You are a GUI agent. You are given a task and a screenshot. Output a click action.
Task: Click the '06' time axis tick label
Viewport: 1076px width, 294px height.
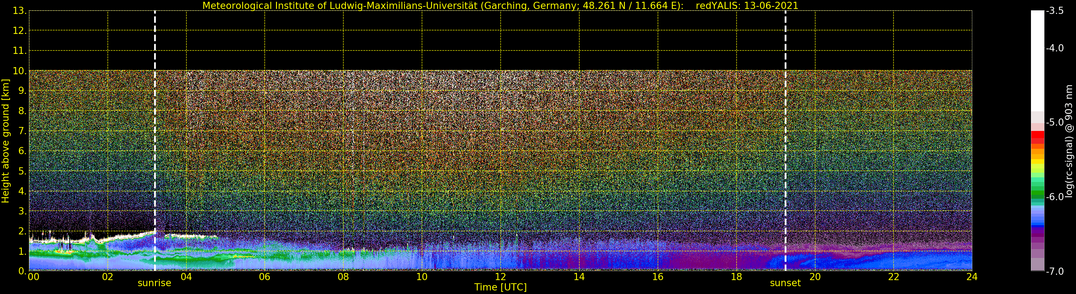tap(265, 277)
